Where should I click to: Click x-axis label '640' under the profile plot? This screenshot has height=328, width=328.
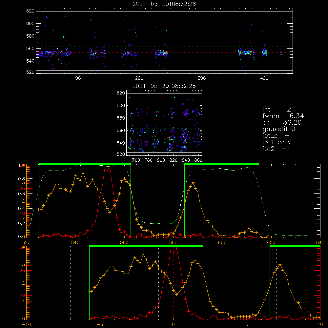[320, 242]
